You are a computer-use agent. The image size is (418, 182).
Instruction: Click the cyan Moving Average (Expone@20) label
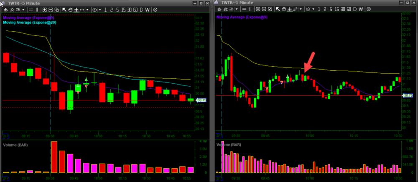[x=29, y=22]
